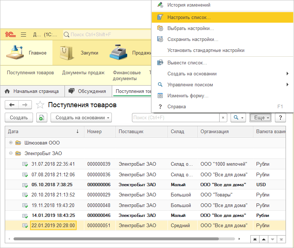Click the Поставщик column header
Screen dimensions: 294x248
(142, 131)
